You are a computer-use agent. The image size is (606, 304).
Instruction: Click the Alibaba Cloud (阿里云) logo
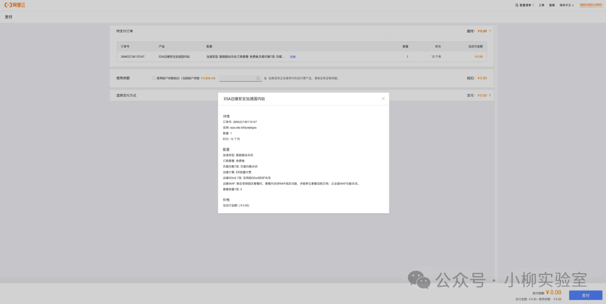tap(15, 5)
